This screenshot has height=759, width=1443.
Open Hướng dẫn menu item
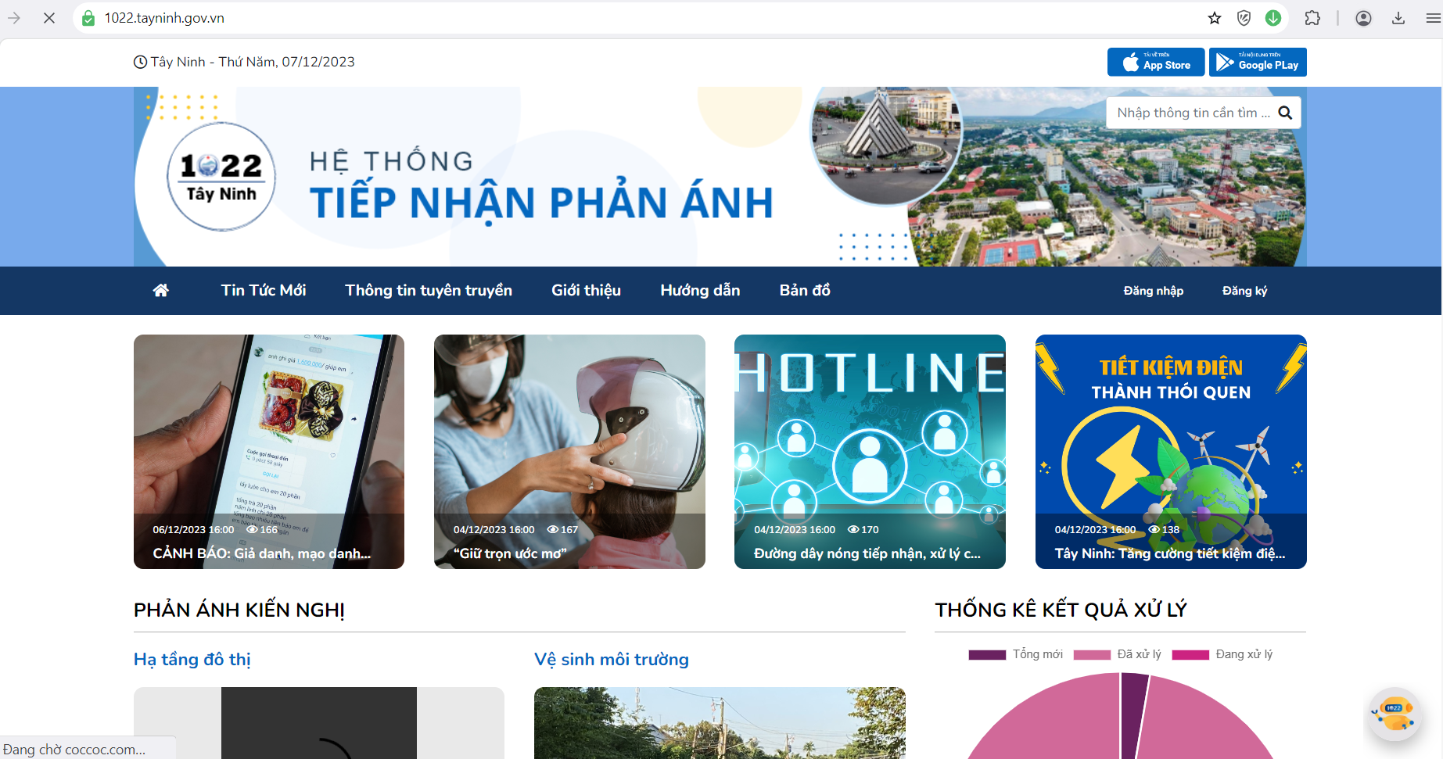700,290
